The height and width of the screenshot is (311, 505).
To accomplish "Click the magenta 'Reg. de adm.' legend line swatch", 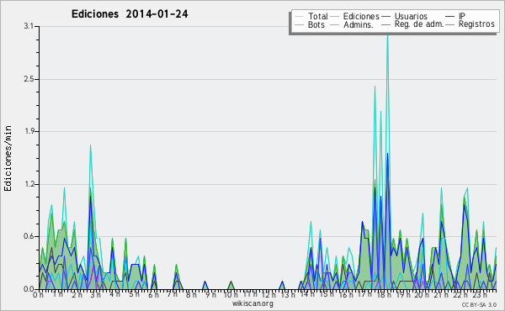I will pyautogui.click(x=385, y=24).
